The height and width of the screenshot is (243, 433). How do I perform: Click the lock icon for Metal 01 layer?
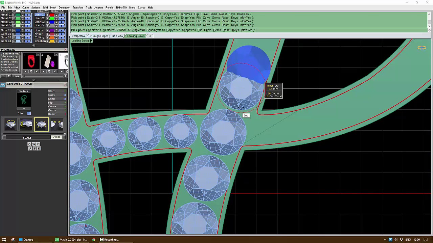click(x=23, y=15)
